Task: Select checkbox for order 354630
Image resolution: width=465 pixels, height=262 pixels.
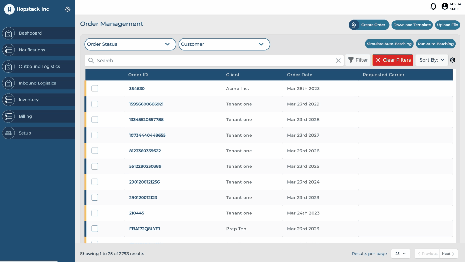Action: [x=95, y=89]
